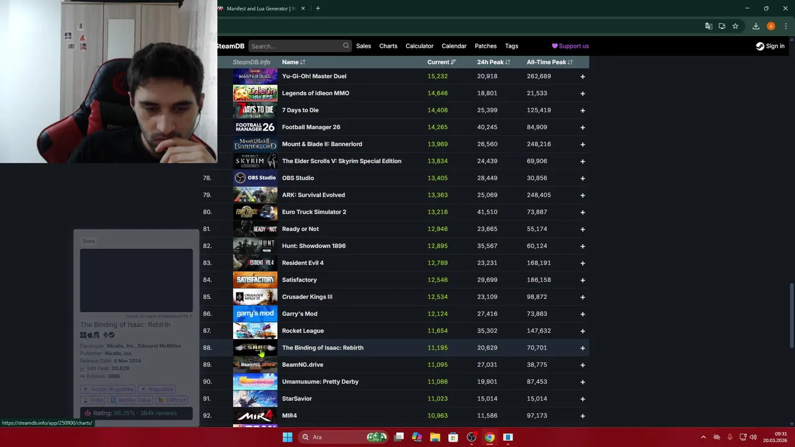Open Ready or Not game link
Viewport: 795px width, 447px height.
300,229
